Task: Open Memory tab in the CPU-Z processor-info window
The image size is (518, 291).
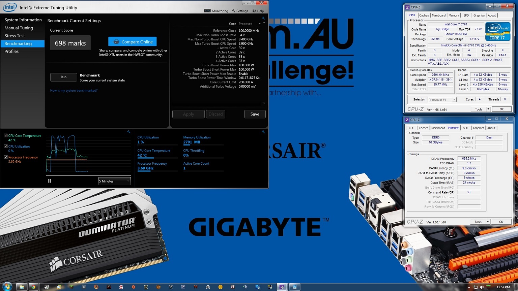Action: click(454, 15)
